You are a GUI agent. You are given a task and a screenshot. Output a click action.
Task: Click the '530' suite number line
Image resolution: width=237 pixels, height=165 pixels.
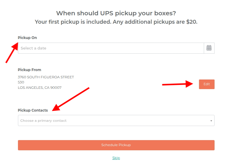21,82
